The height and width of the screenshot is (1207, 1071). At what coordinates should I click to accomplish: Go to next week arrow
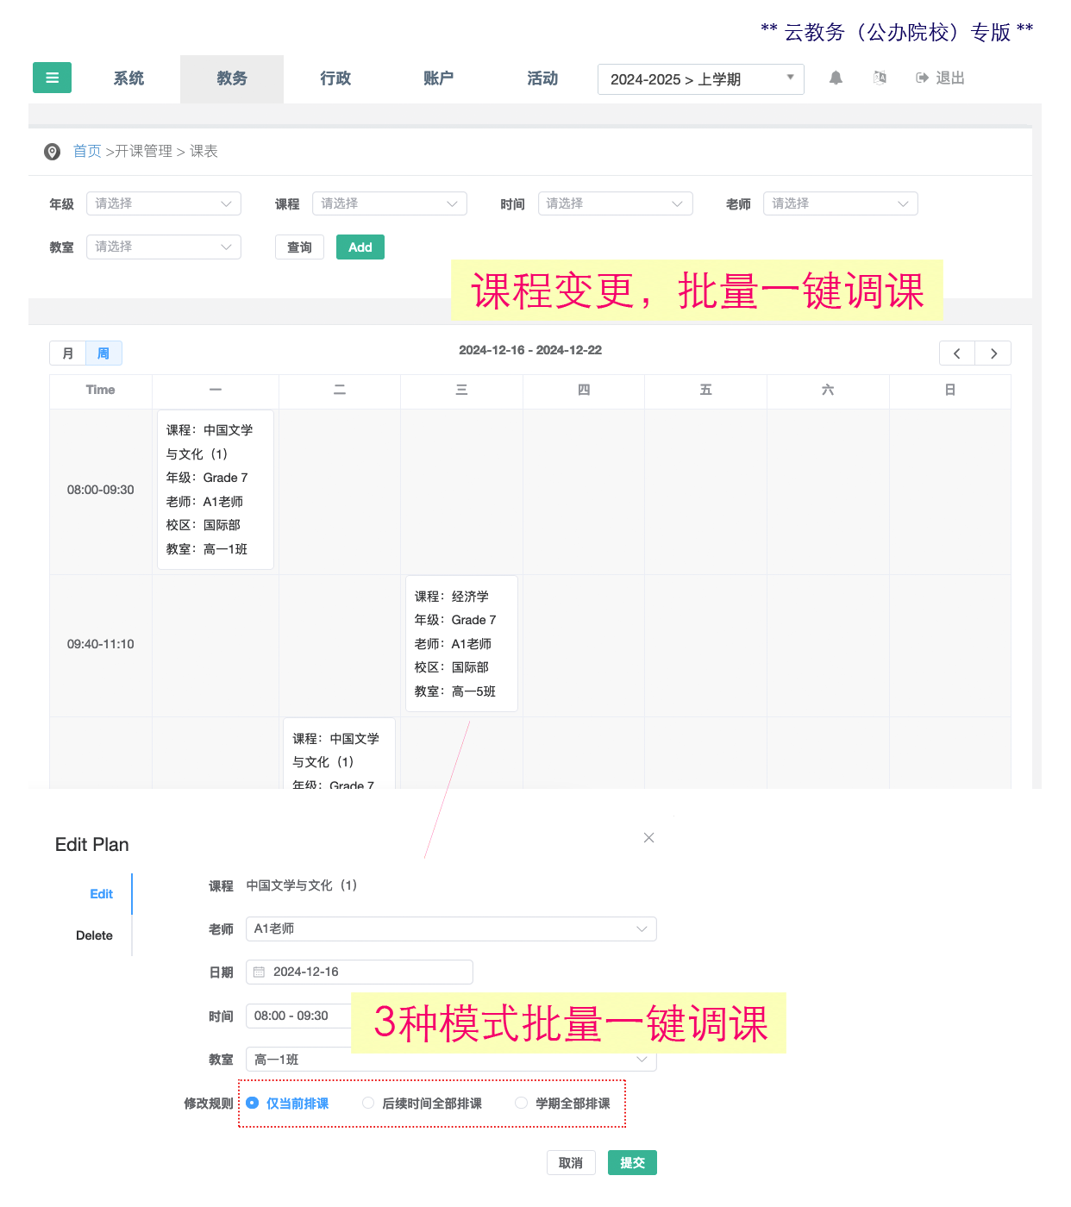[x=993, y=353]
